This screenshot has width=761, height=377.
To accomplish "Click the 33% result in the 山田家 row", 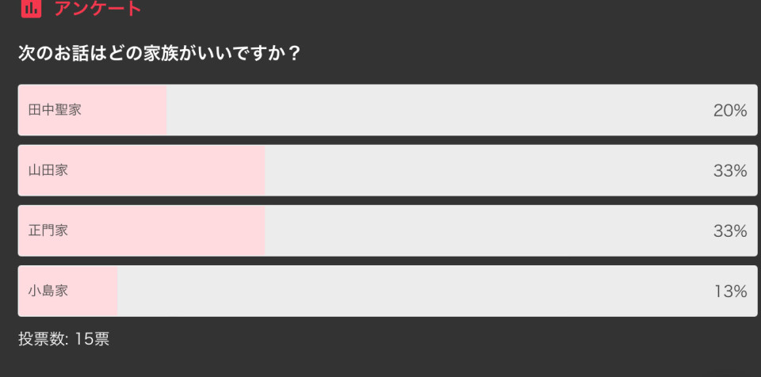I will 730,171.
